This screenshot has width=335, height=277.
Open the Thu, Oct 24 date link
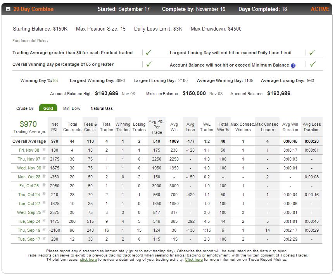[29, 195]
